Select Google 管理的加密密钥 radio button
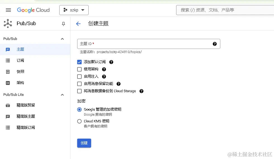The width and height of the screenshot is (274, 159). [x=79, y=110]
